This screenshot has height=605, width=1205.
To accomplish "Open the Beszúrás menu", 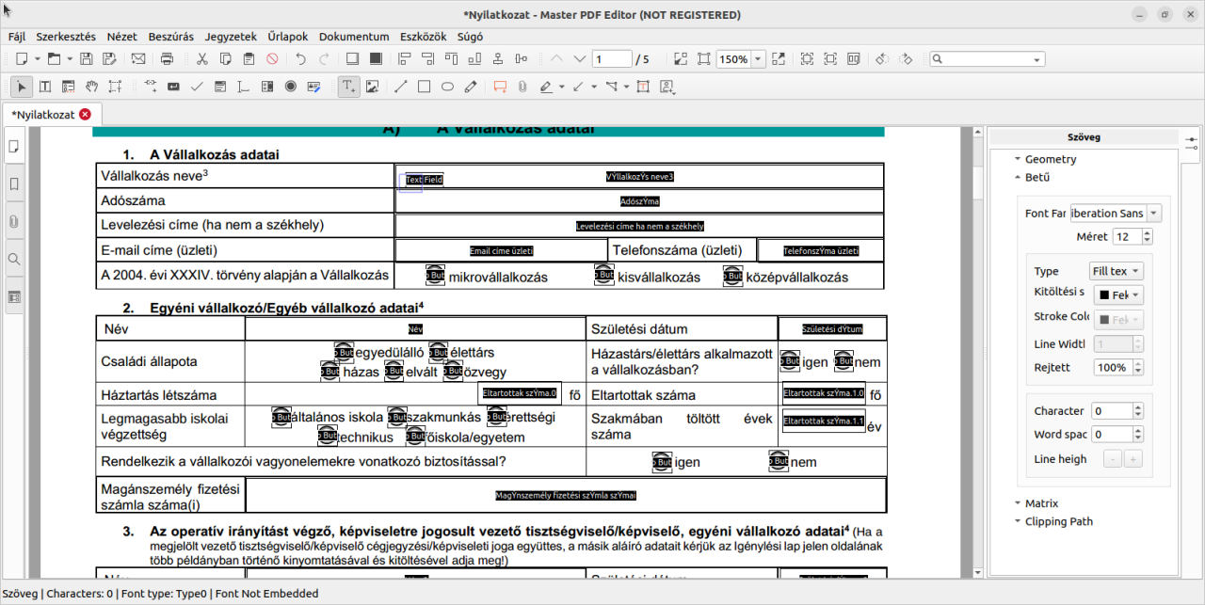I will pyautogui.click(x=171, y=37).
